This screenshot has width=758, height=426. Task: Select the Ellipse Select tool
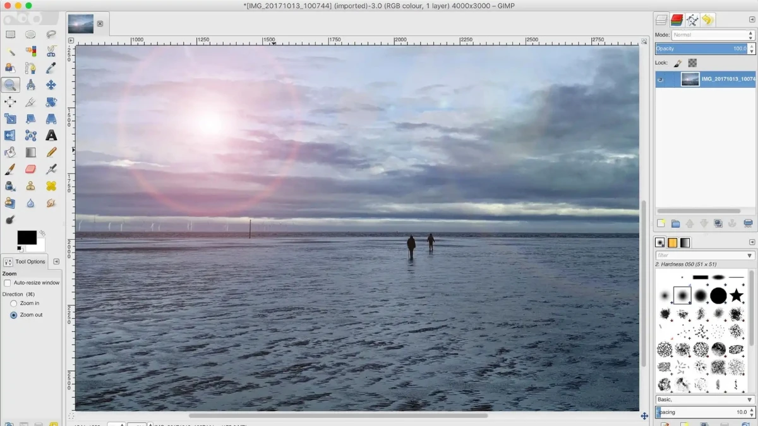(30, 35)
